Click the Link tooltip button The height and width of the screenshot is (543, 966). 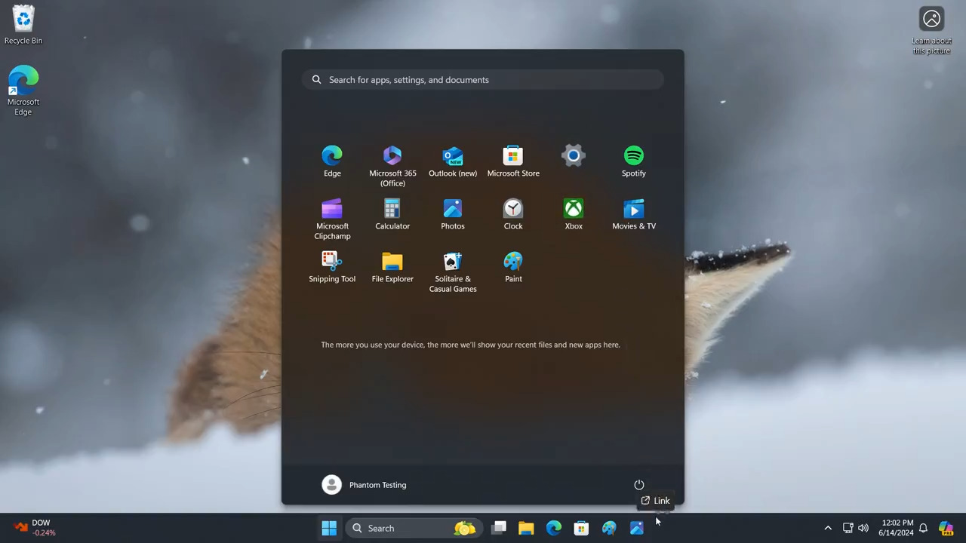tap(655, 501)
